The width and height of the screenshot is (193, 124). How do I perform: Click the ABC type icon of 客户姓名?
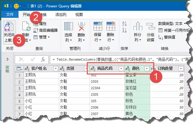pos(27,69)
